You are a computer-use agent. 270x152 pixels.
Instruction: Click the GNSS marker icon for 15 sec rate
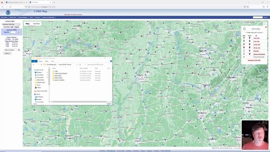[249, 44]
